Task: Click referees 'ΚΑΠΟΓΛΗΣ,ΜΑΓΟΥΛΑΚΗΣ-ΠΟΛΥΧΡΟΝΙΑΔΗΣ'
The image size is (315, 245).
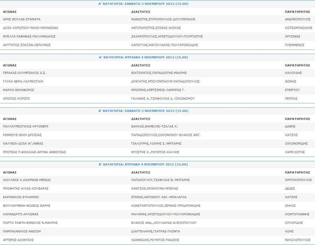Action: click(x=164, y=45)
